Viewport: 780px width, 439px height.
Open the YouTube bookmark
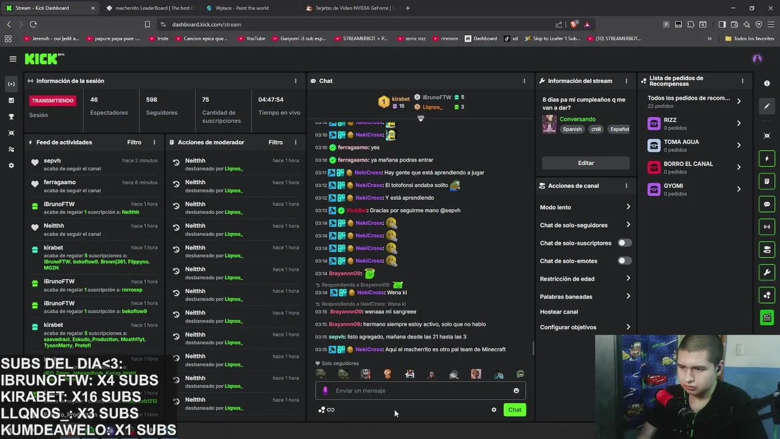(x=250, y=38)
